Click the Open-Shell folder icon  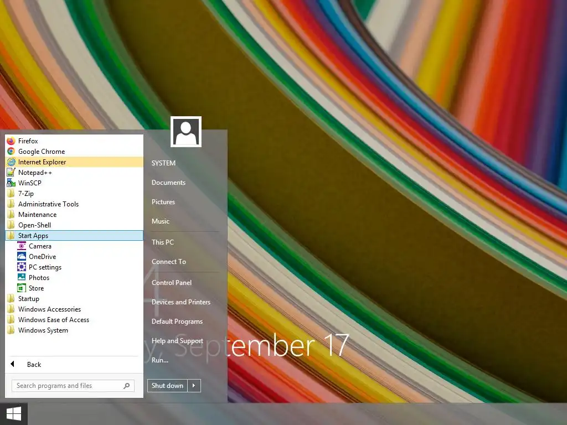click(x=11, y=225)
